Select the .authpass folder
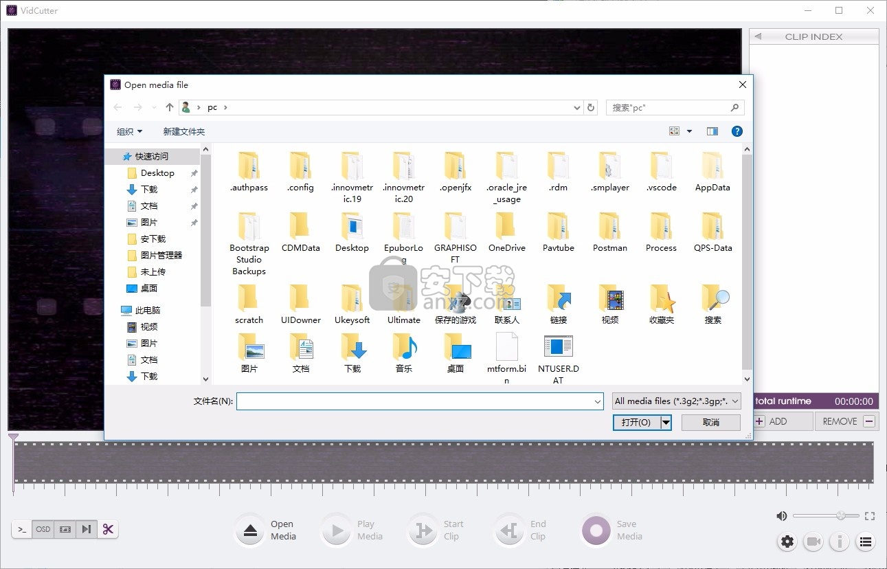The height and width of the screenshot is (569, 887). click(249, 172)
